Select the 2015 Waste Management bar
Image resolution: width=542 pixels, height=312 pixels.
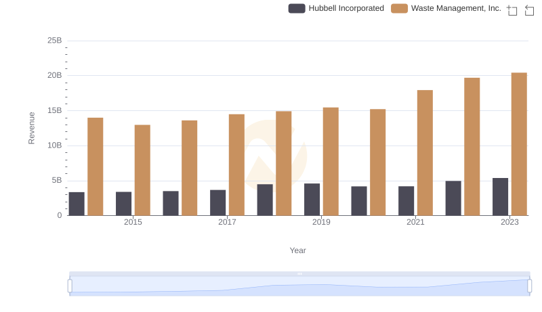[142, 170]
